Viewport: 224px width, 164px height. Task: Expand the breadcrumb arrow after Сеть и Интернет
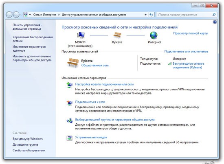59,15
